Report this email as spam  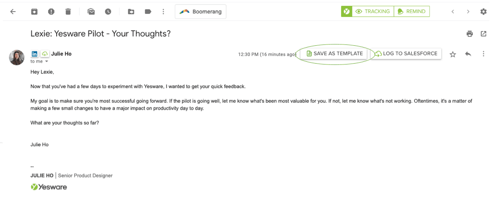click(x=51, y=12)
